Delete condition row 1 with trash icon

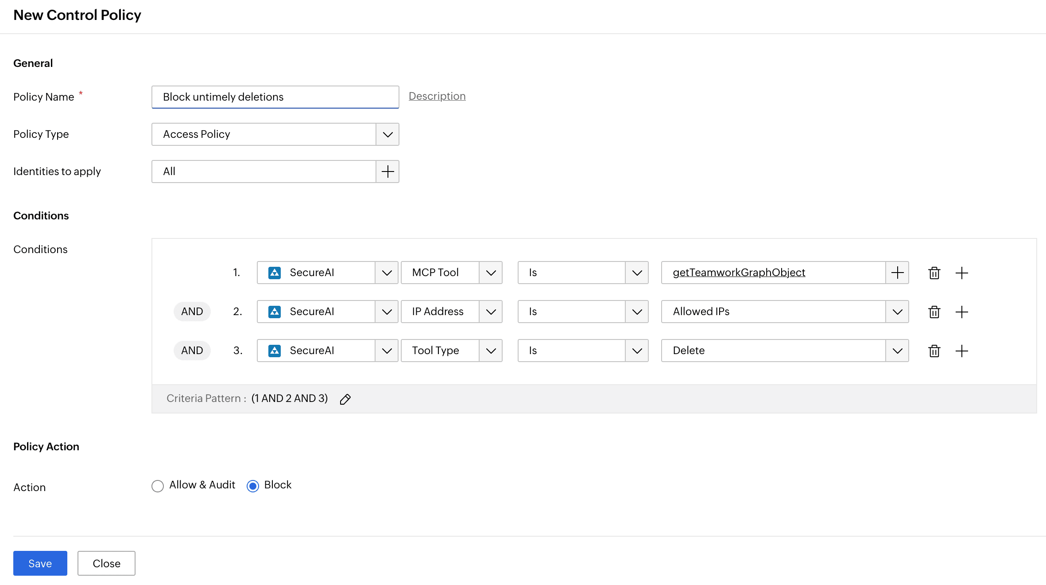pyautogui.click(x=934, y=273)
